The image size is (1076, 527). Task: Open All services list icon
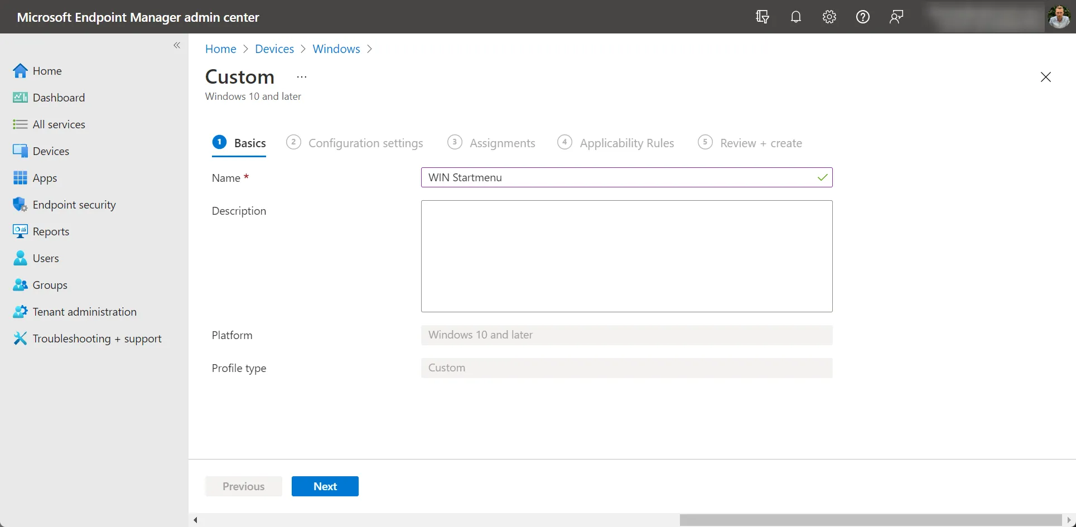click(x=20, y=124)
